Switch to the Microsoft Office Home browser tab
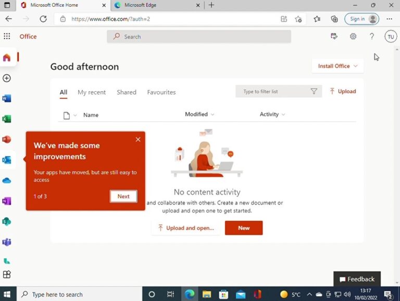Screen dimensions: 400x301 63,5
